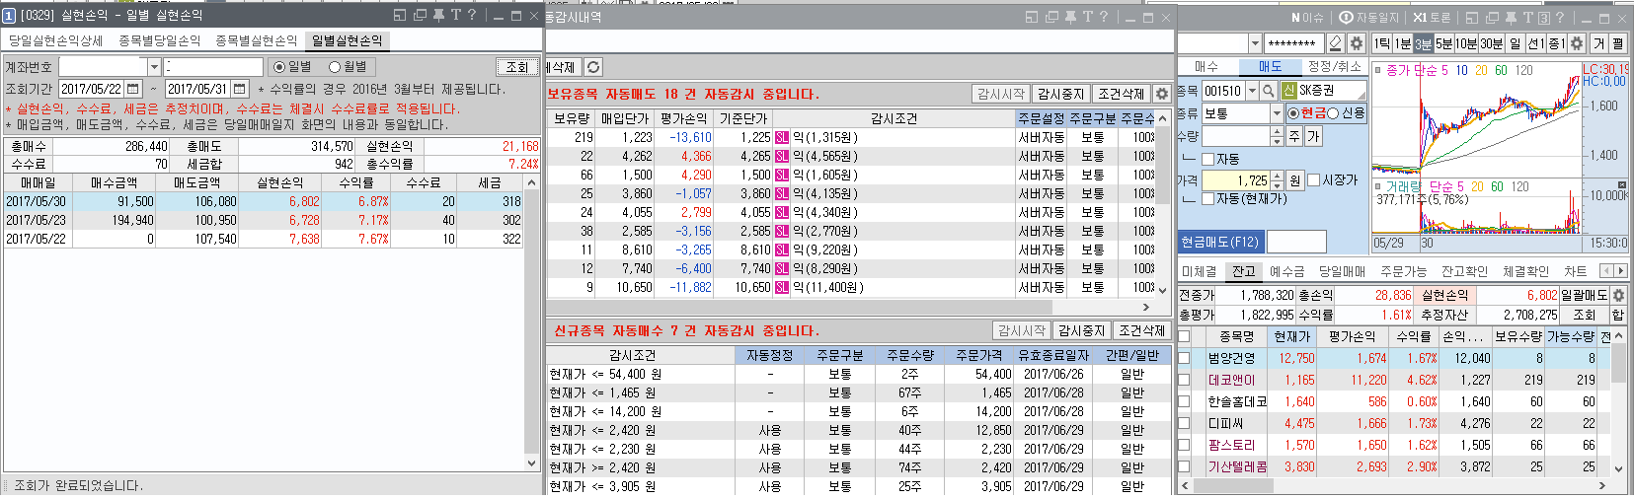Click 일괄매도 button
1634x499 pixels.
click(1584, 295)
